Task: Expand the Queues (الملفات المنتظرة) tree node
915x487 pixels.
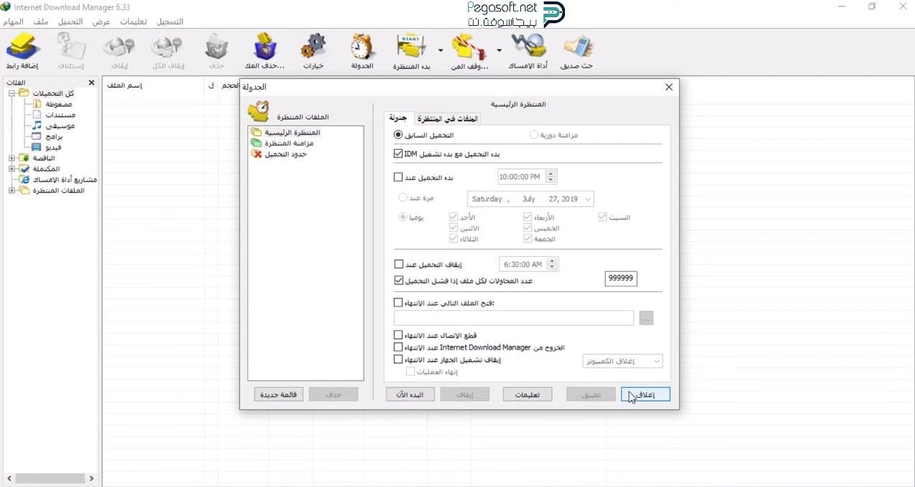Action: tap(12, 191)
